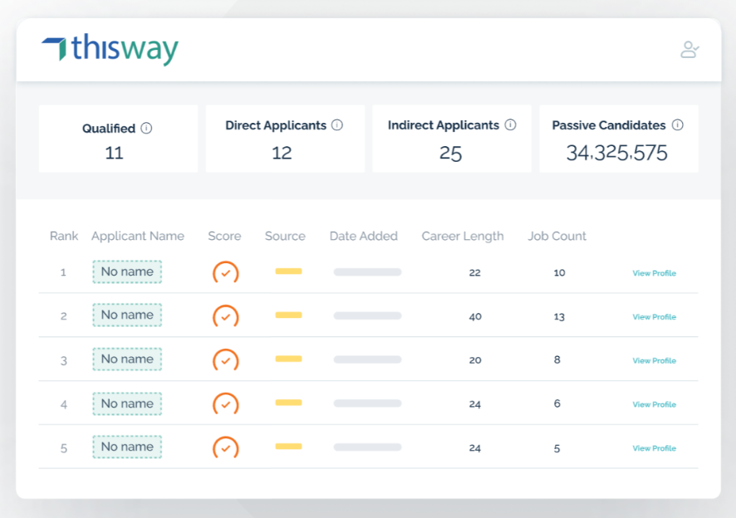Click info icon beside Indirect Applicants
Viewport: 736px width, 518px height.
(x=510, y=125)
